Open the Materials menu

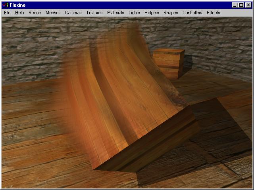click(x=115, y=13)
